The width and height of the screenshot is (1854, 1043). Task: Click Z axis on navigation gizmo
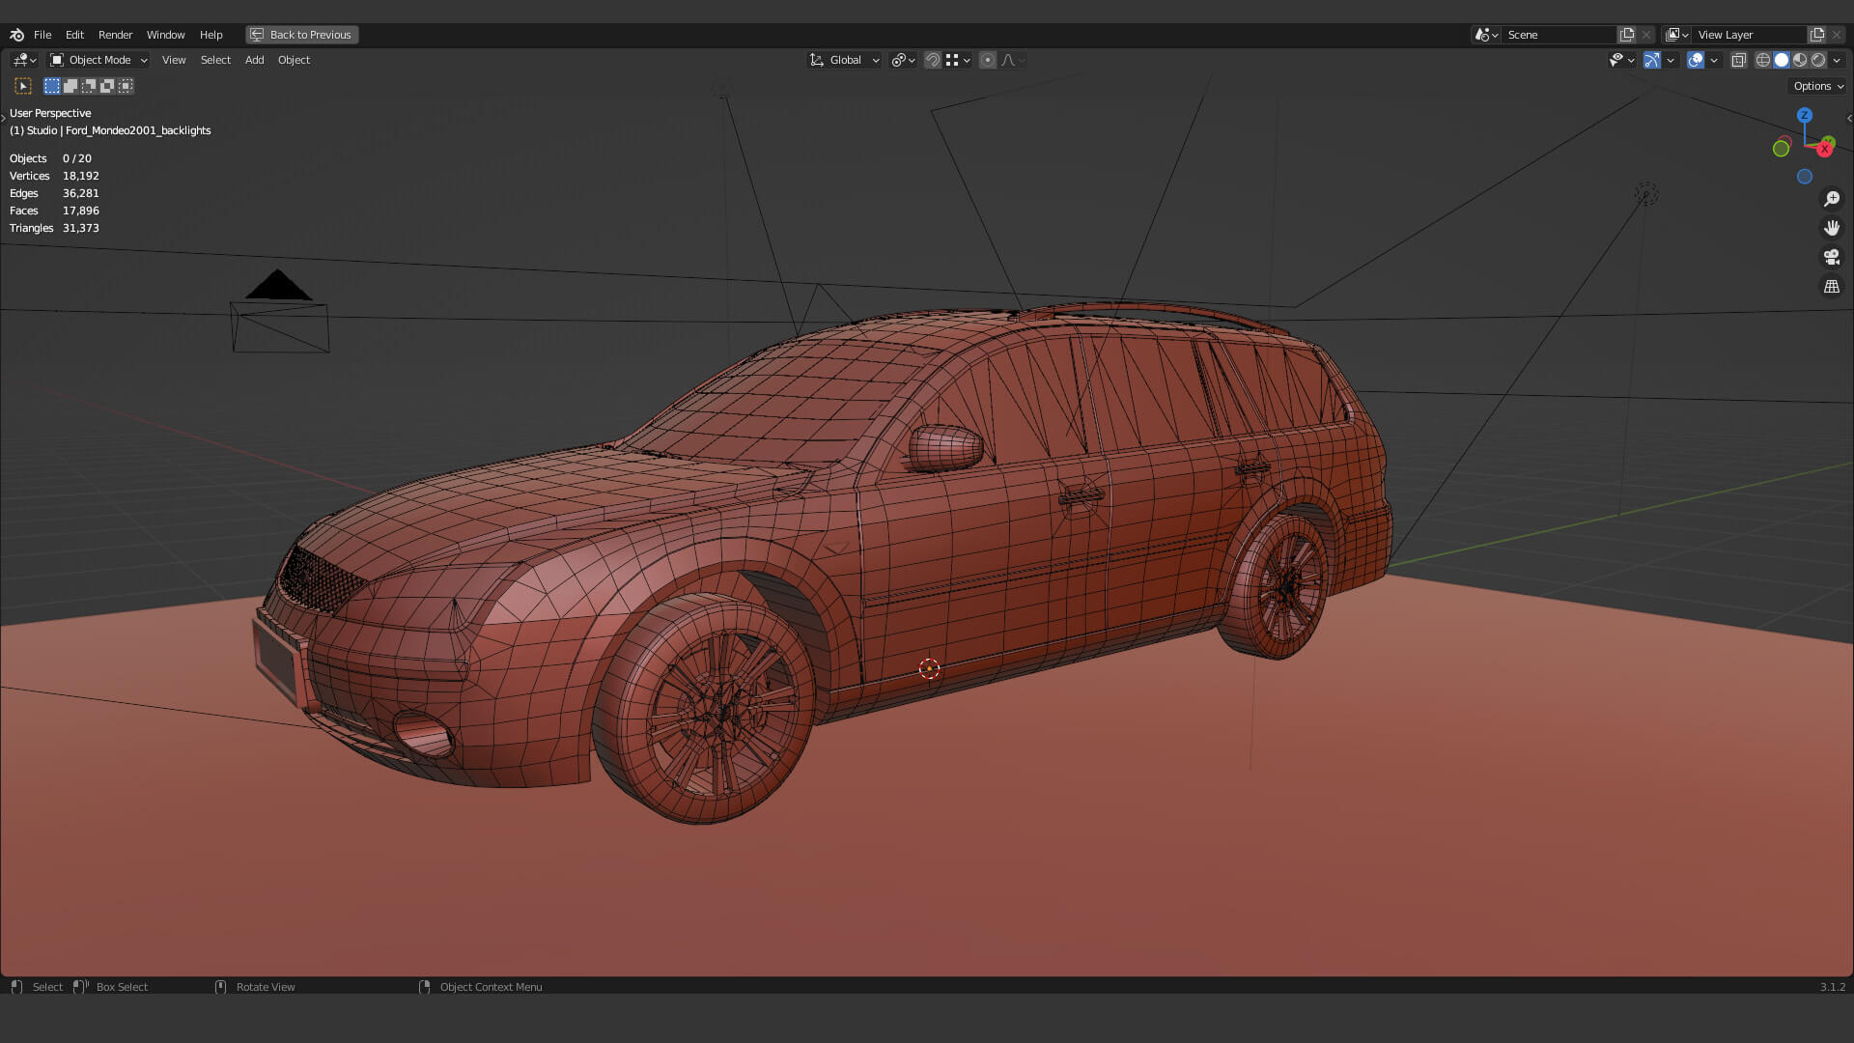pyautogui.click(x=1805, y=115)
